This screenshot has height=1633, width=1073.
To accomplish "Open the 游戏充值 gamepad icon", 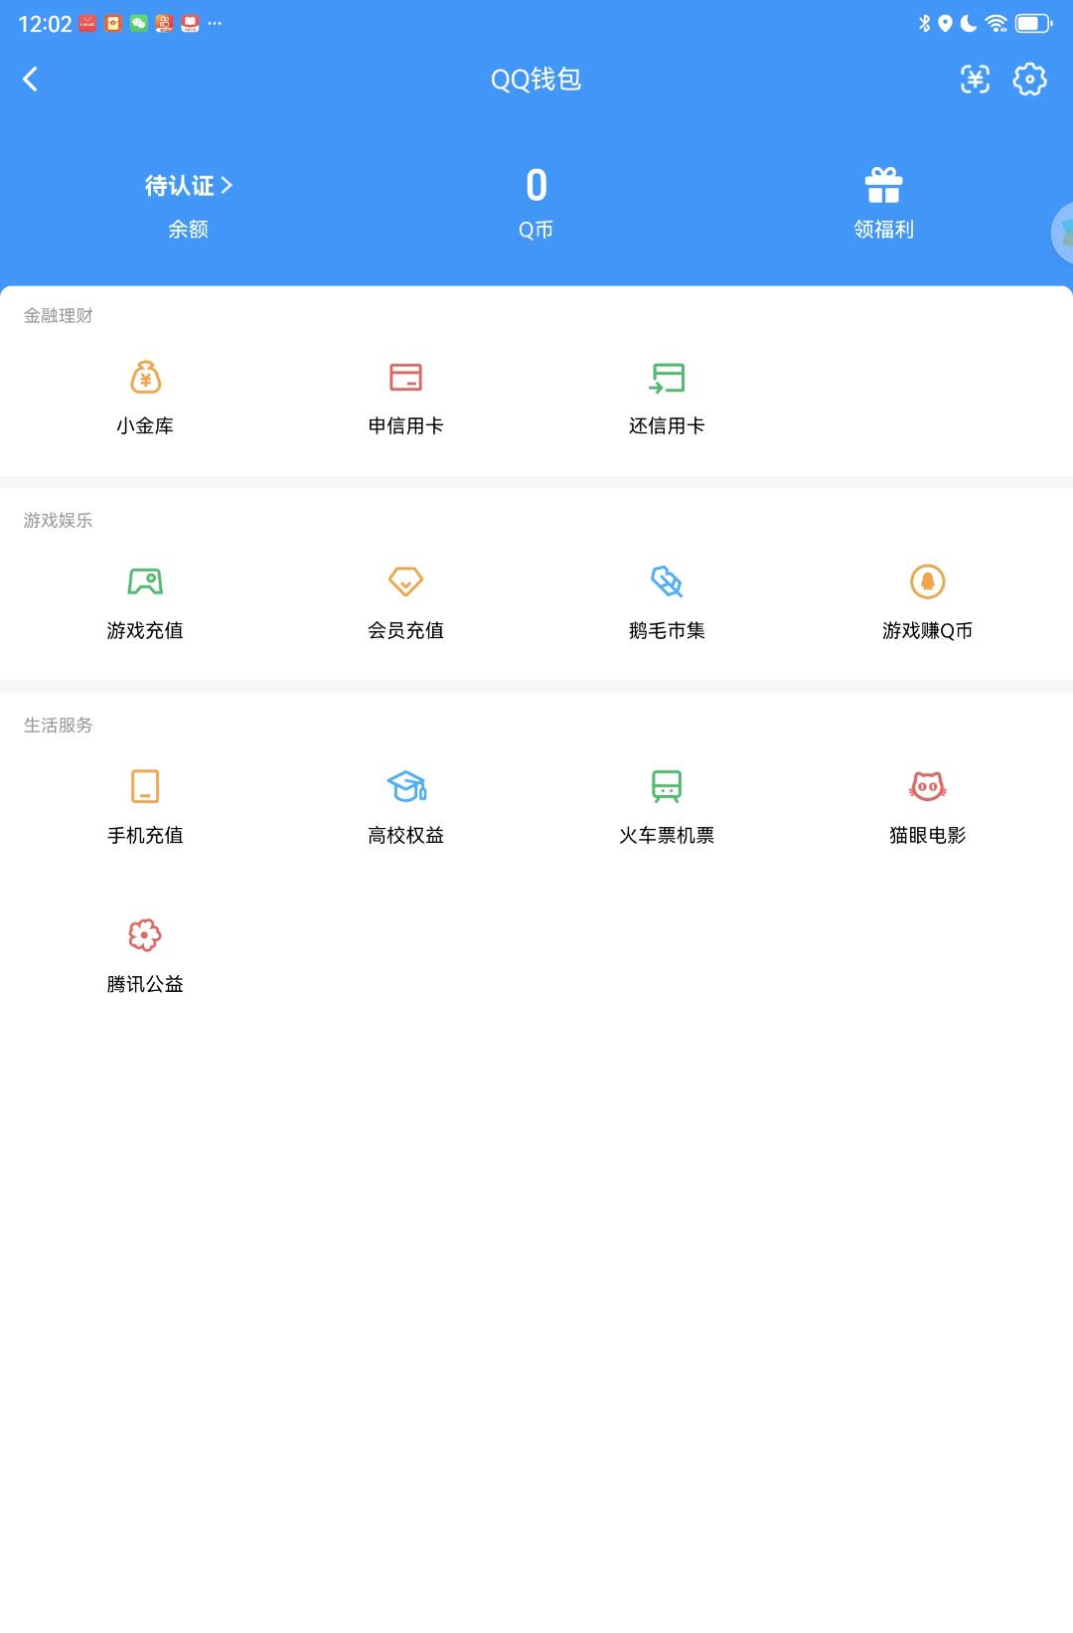I will click(145, 581).
